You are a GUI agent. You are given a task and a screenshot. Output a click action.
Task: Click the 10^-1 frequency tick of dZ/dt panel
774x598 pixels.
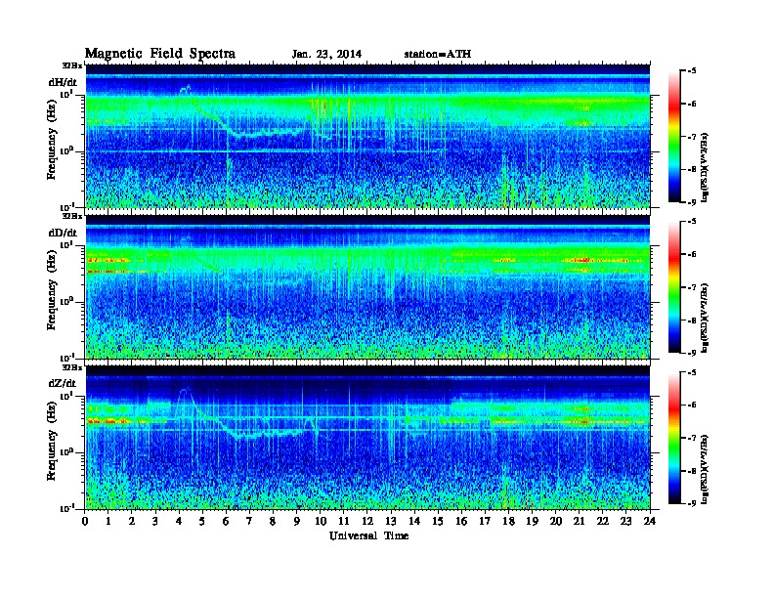67,508
